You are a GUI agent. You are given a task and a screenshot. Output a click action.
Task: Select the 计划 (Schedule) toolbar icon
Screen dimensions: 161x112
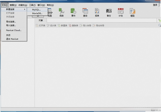click(121, 12)
